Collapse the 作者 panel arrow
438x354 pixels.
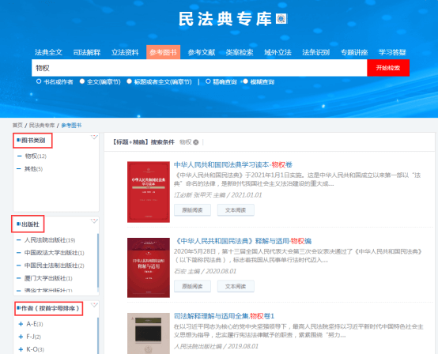(x=94, y=304)
